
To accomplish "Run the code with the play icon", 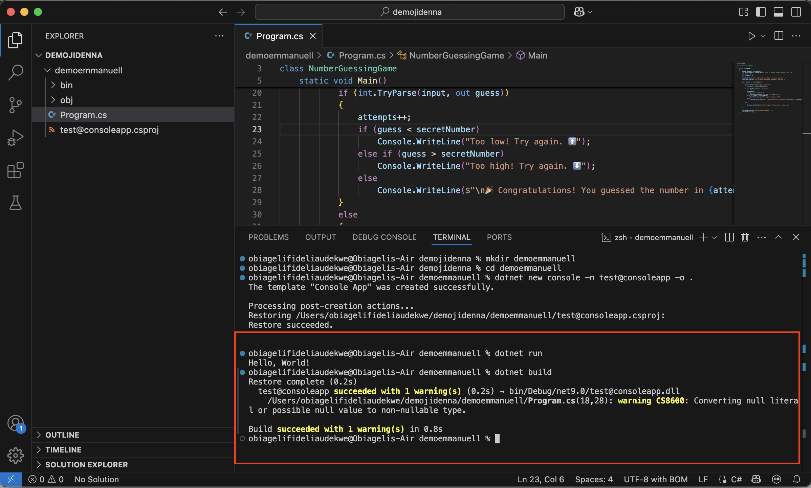I will point(751,36).
